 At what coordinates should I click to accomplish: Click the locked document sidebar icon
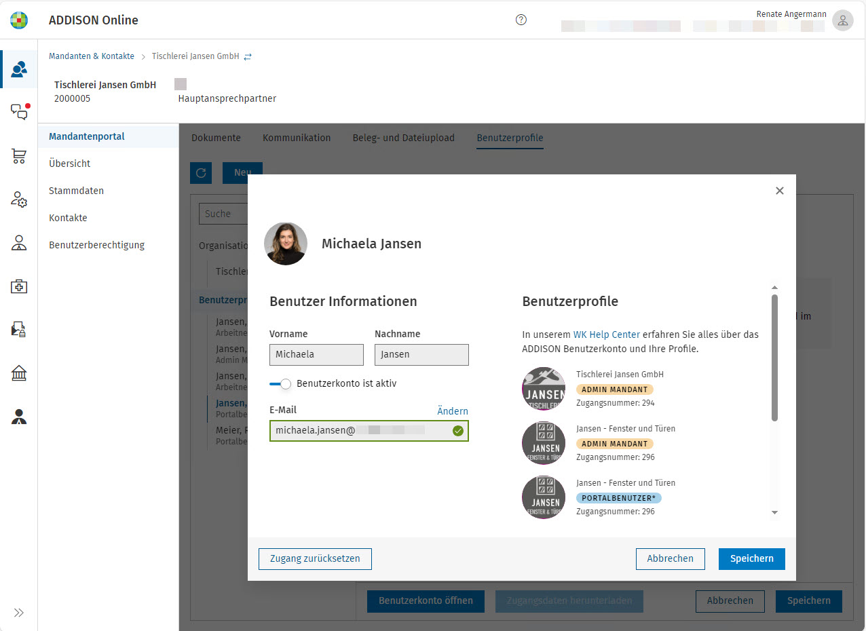coord(19,330)
